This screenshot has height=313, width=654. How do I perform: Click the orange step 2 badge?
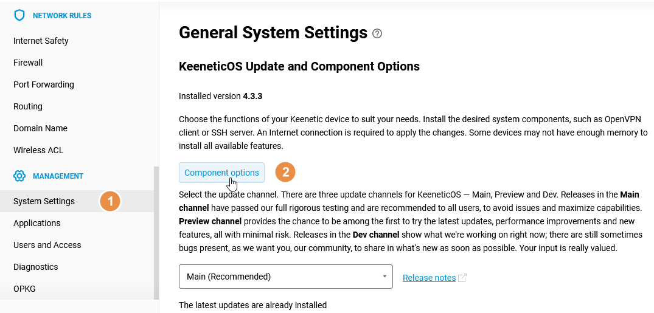[285, 173]
